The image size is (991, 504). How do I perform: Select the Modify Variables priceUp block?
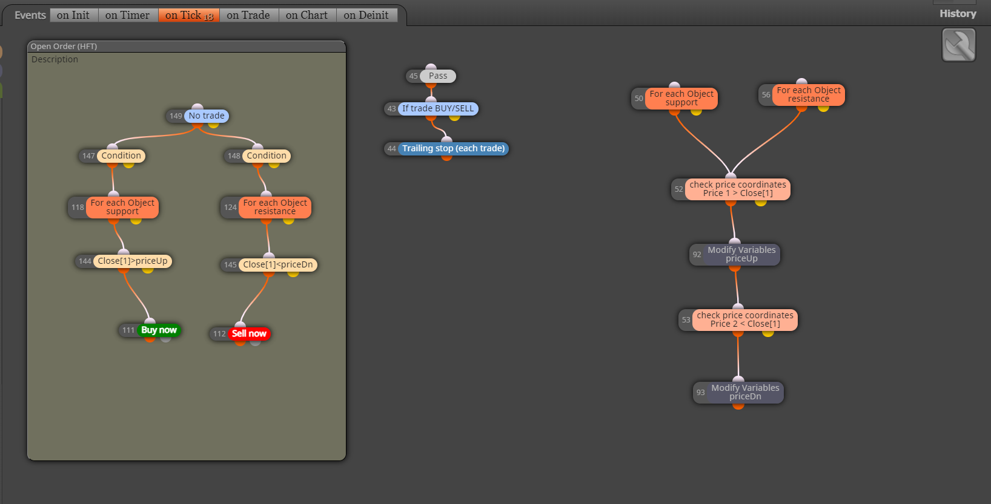pos(741,254)
